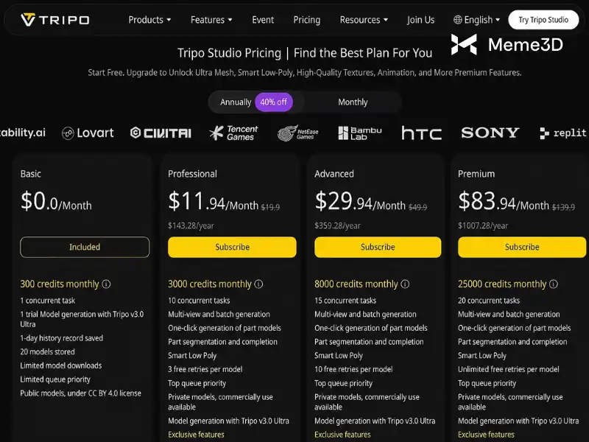Image resolution: width=589 pixels, height=442 pixels.
Task: Open Exclusive features under Advanced plan
Action: [342, 435]
